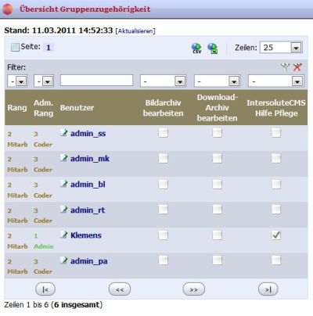The width and height of the screenshot is (313, 316).
Task: Click the CSV export globe icon
Action: 196,48
